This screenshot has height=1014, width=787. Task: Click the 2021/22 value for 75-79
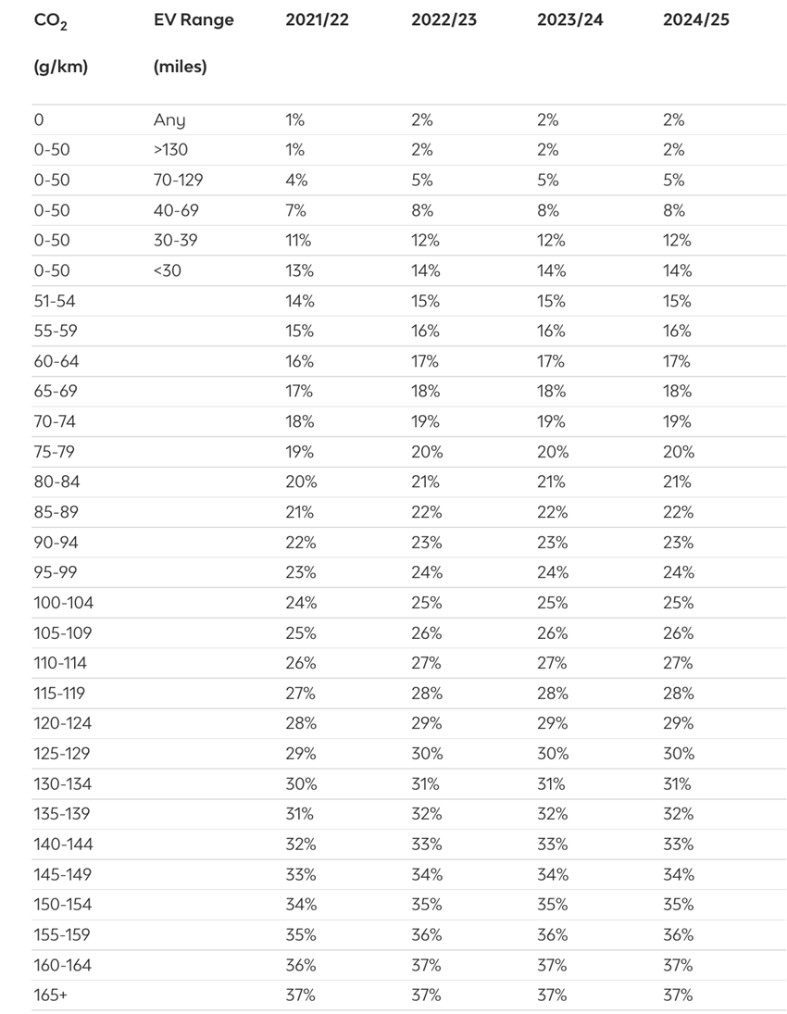tap(299, 451)
